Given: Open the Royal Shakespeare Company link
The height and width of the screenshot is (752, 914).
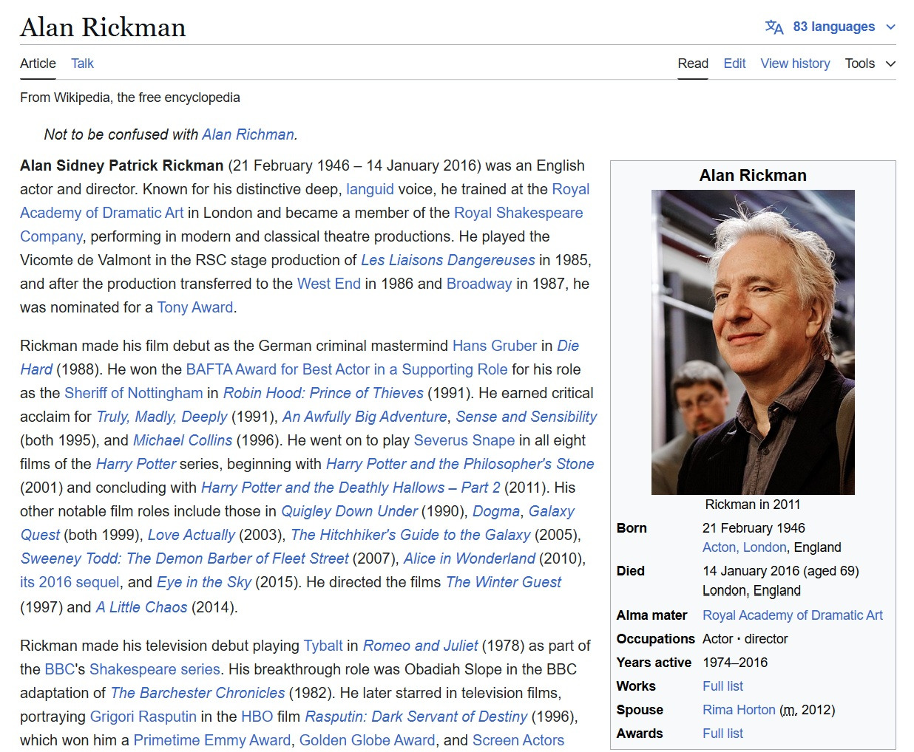Looking at the screenshot, I should pos(518,213).
